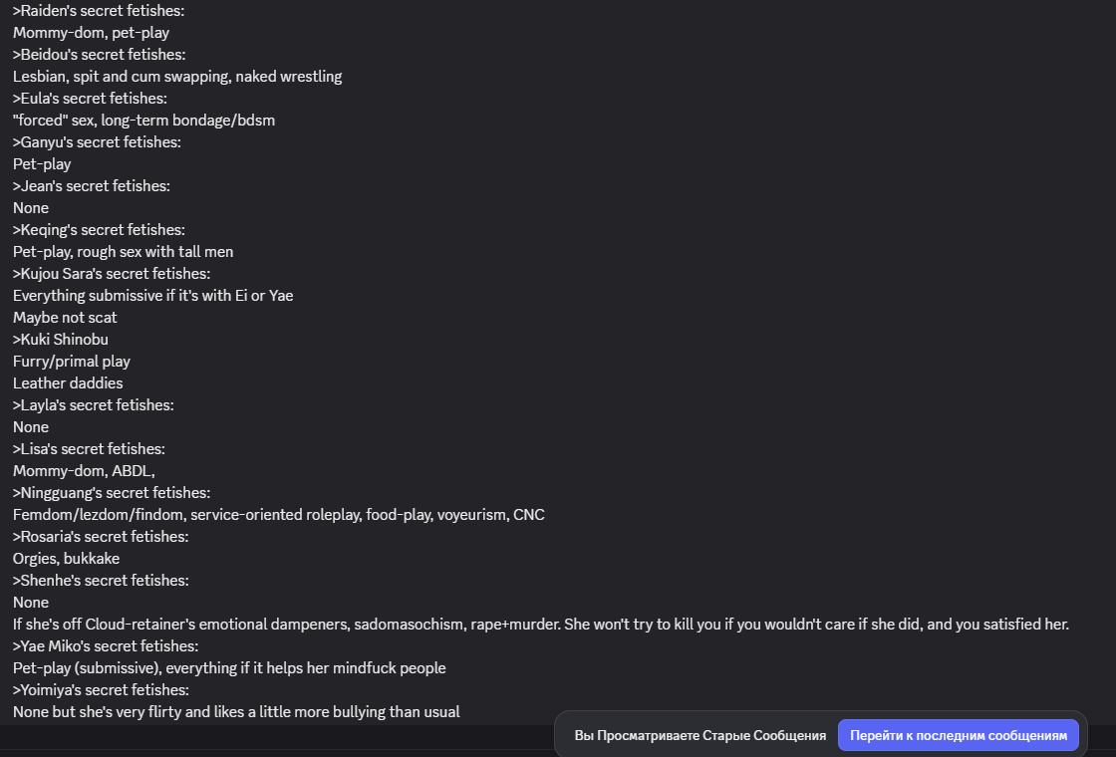Click the line starting with ">Eula's"
Screen dimensions: 1116x757
pos(90,98)
